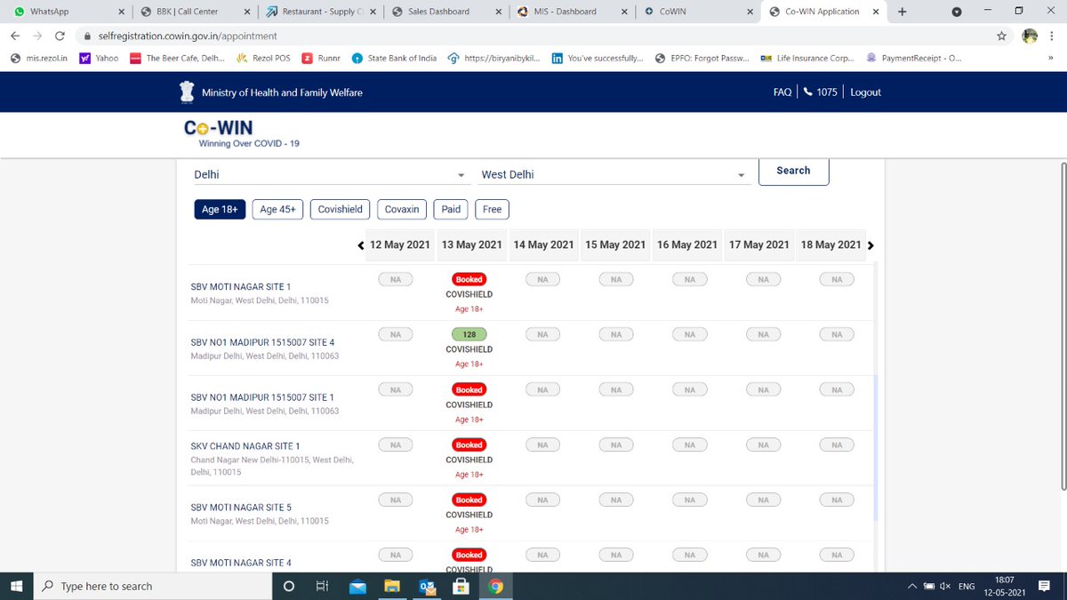Image resolution: width=1067 pixels, height=600 pixels.
Task: Click Booked slot for SBV Moti Nagar Site 1
Action: tap(469, 279)
